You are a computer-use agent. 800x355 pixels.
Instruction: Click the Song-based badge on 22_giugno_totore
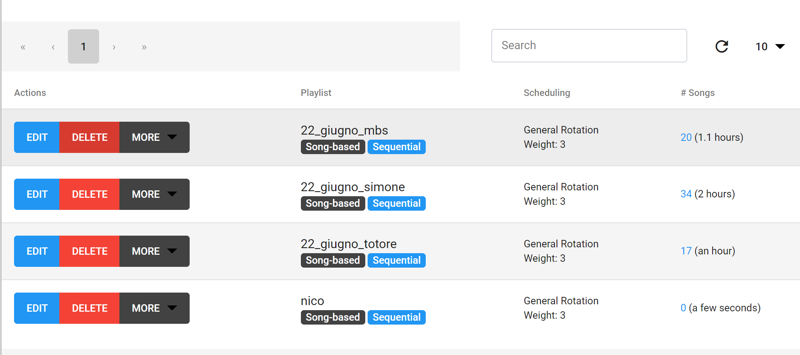(x=332, y=260)
